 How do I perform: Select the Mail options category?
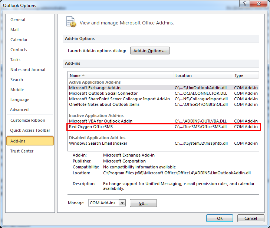pos(14,30)
